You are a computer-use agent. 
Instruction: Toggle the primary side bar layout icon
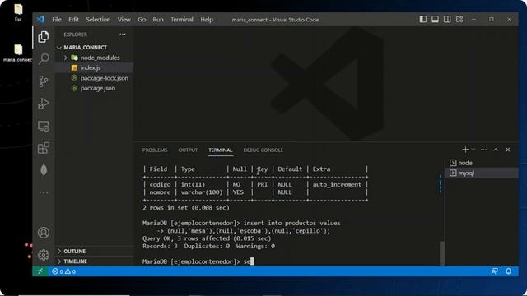tap(422, 20)
